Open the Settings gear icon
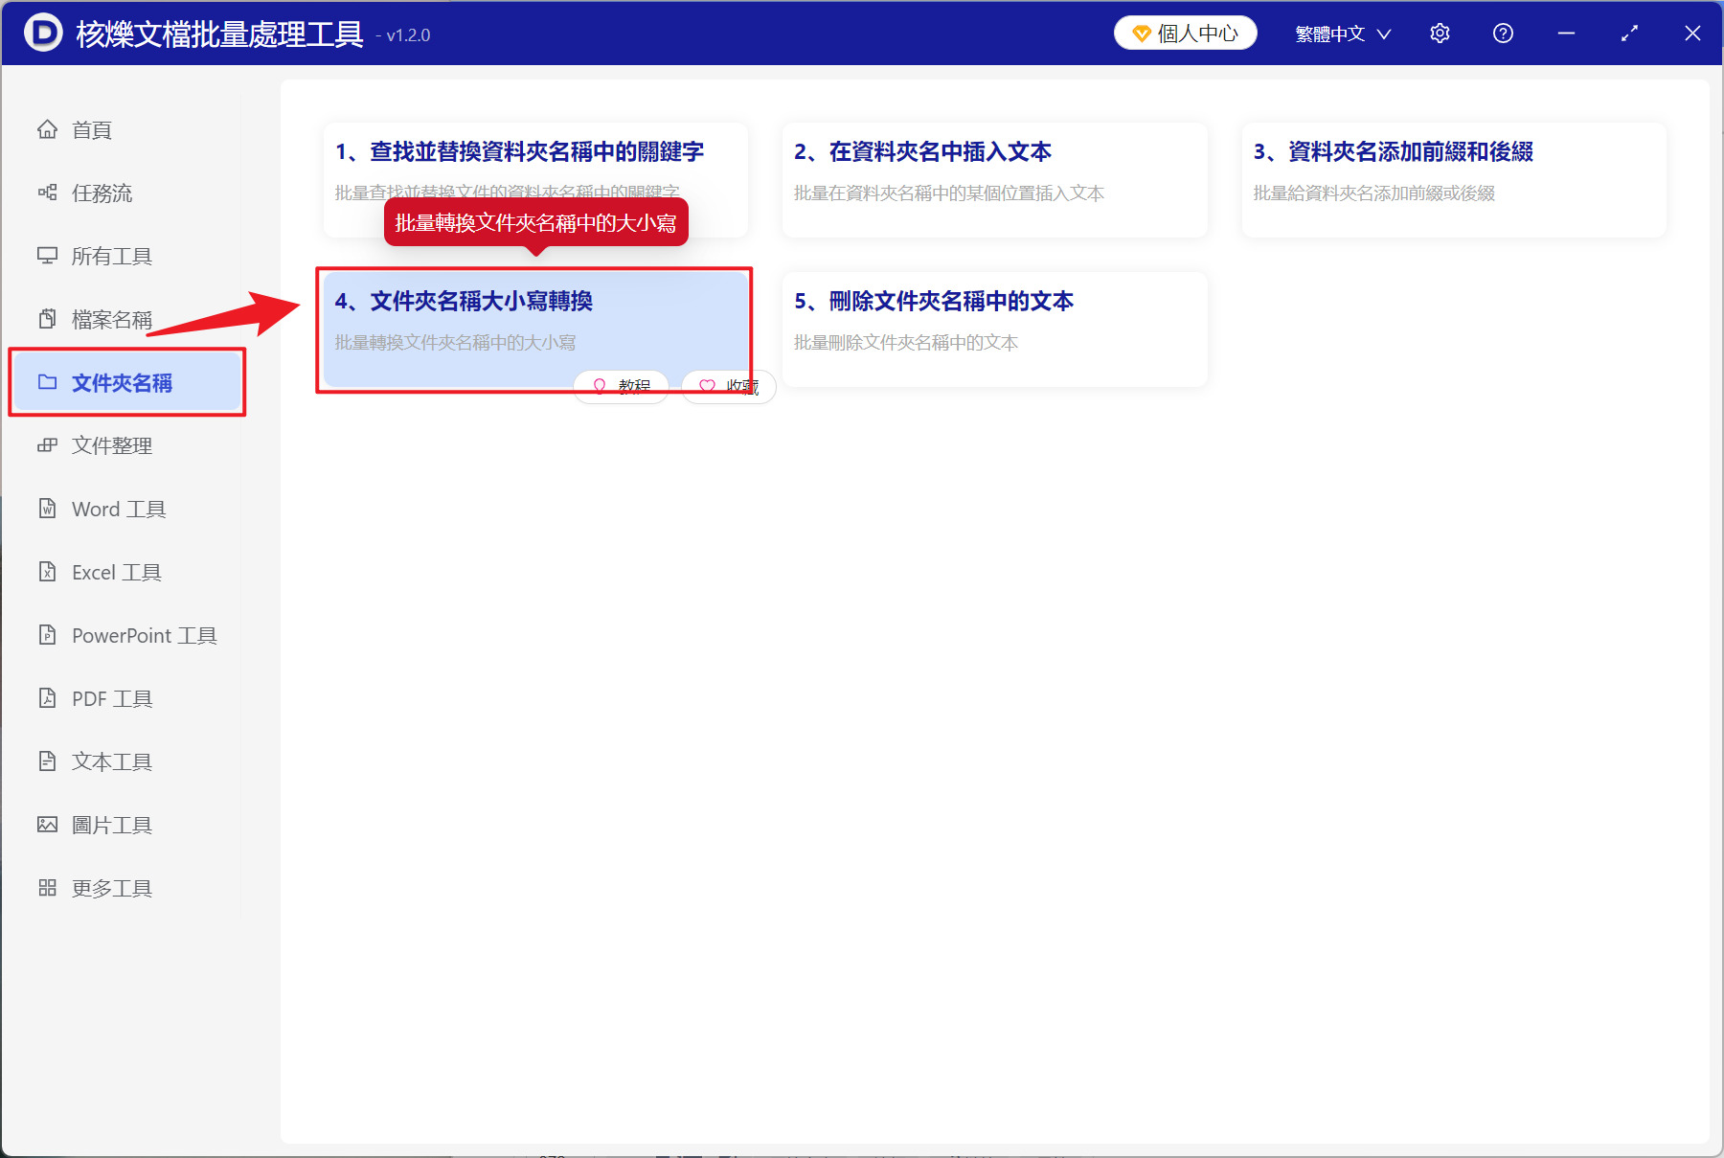This screenshot has height=1158, width=1724. (1440, 33)
